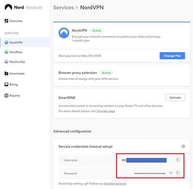193x189 pixels.
Task: Follow the detailed tutorials link
Action: click(x=115, y=184)
